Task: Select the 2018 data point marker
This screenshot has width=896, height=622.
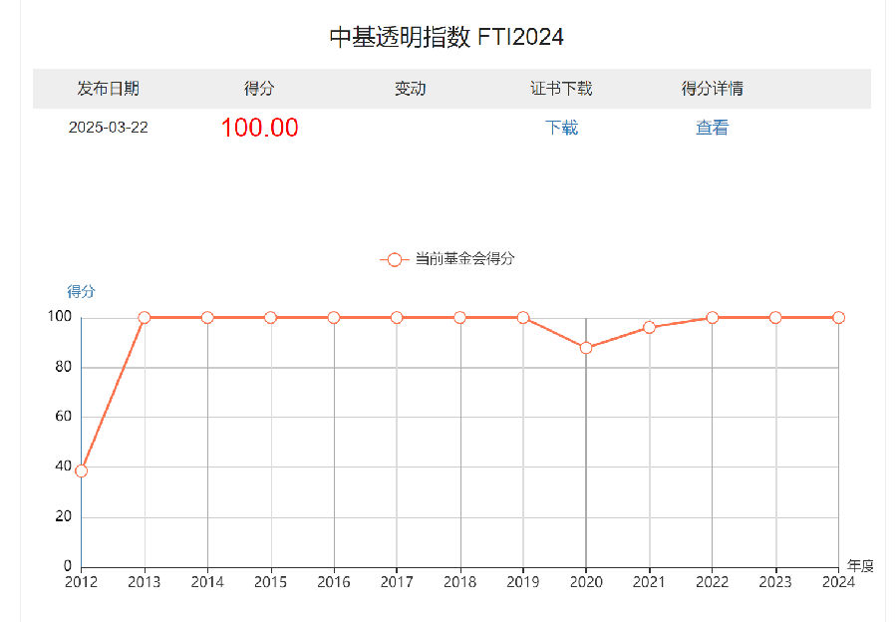Action: 460,317
